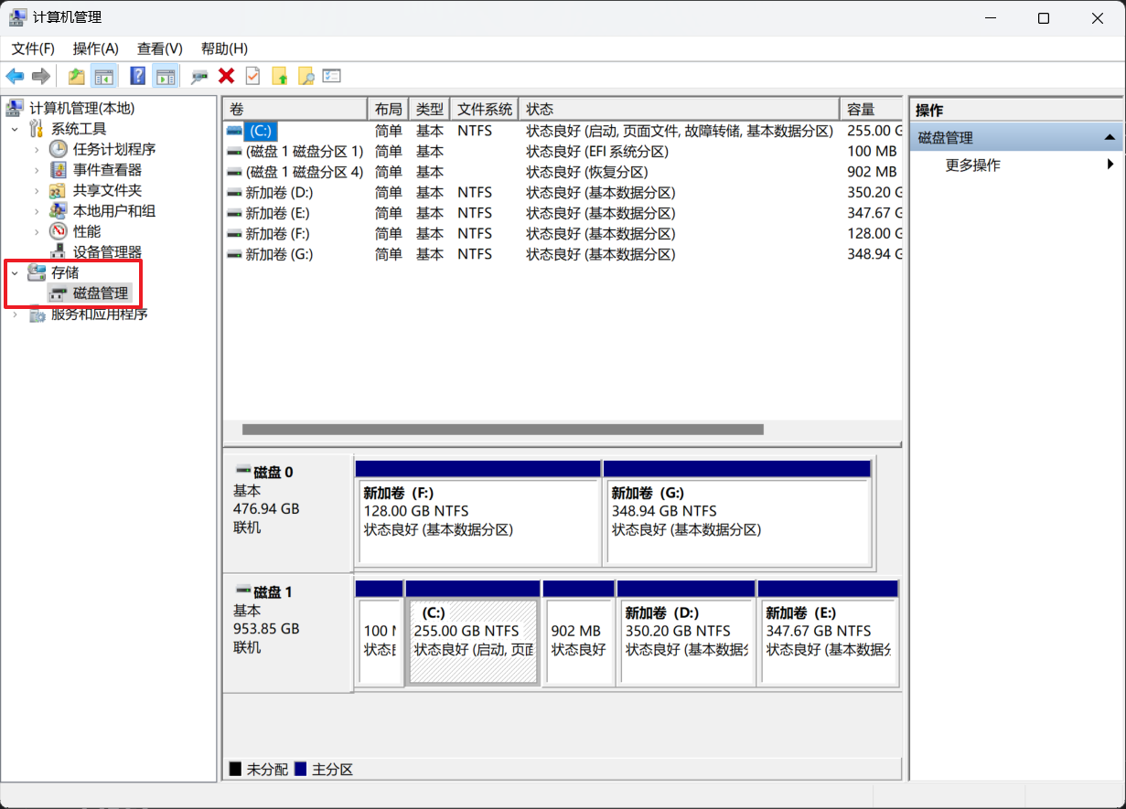
Task: Select 本地用户和组 in the tree
Action: coord(114,211)
